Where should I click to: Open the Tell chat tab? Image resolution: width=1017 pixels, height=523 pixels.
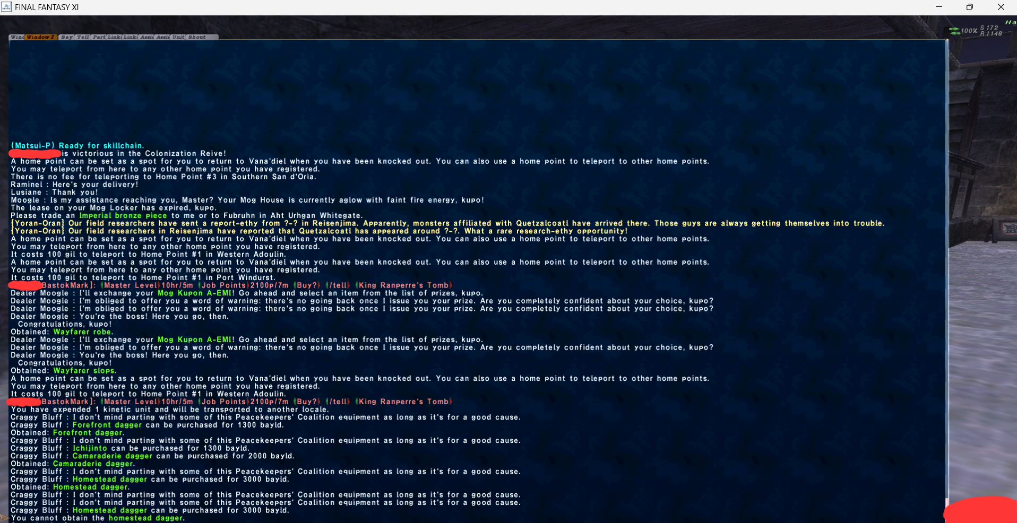coord(83,37)
